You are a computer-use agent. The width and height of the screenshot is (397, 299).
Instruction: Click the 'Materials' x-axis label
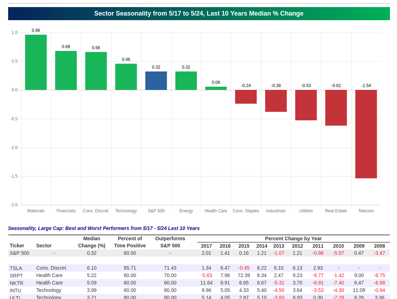pos(36,211)
